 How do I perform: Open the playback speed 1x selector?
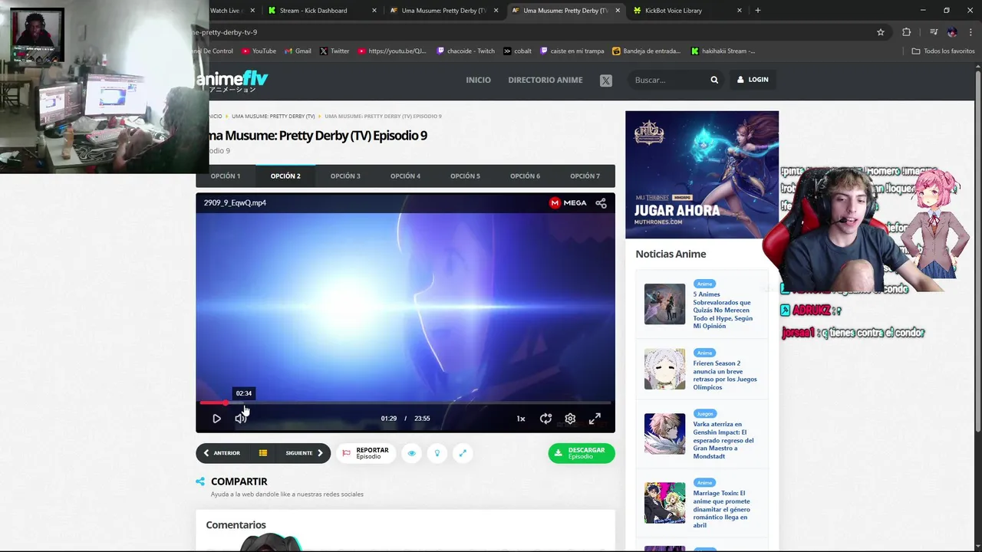(521, 419)
